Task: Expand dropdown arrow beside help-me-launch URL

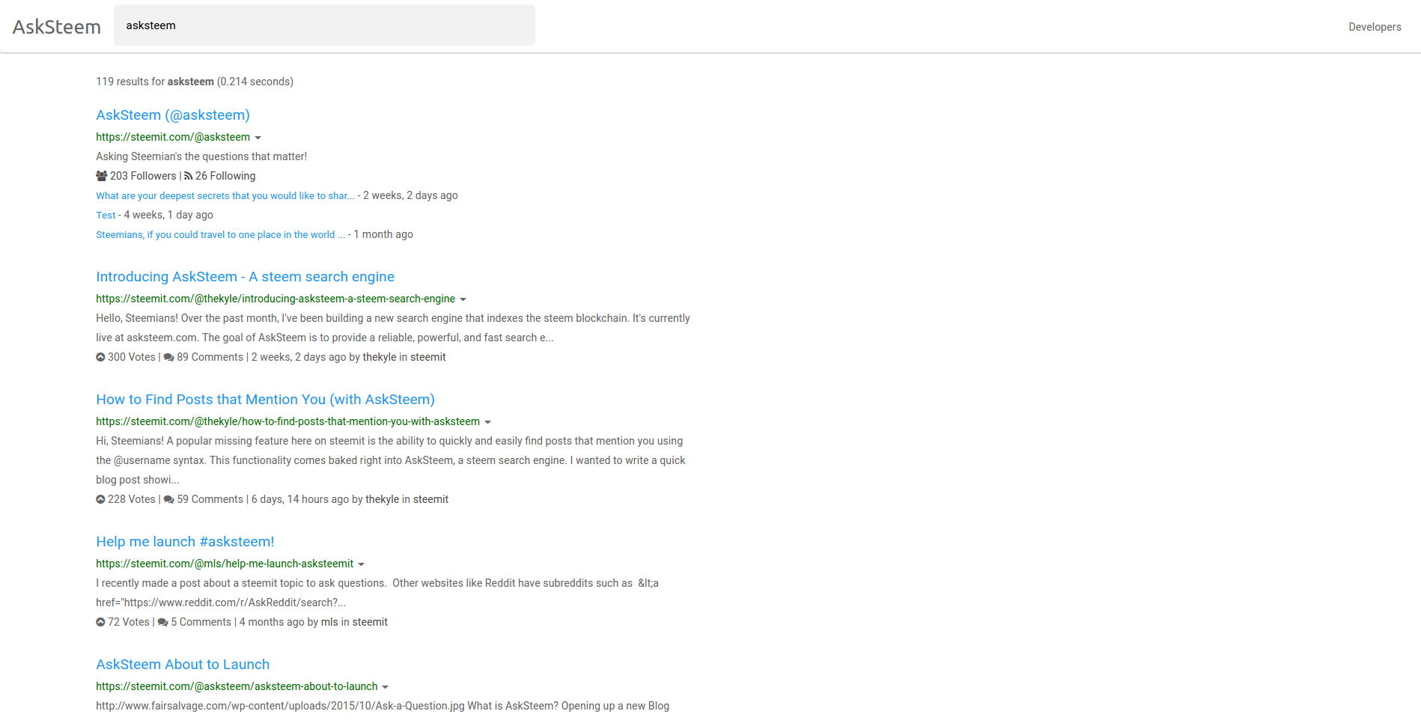Action: click(362, 564)
